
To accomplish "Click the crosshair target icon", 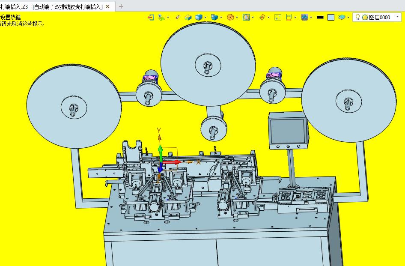I will 262,17.
